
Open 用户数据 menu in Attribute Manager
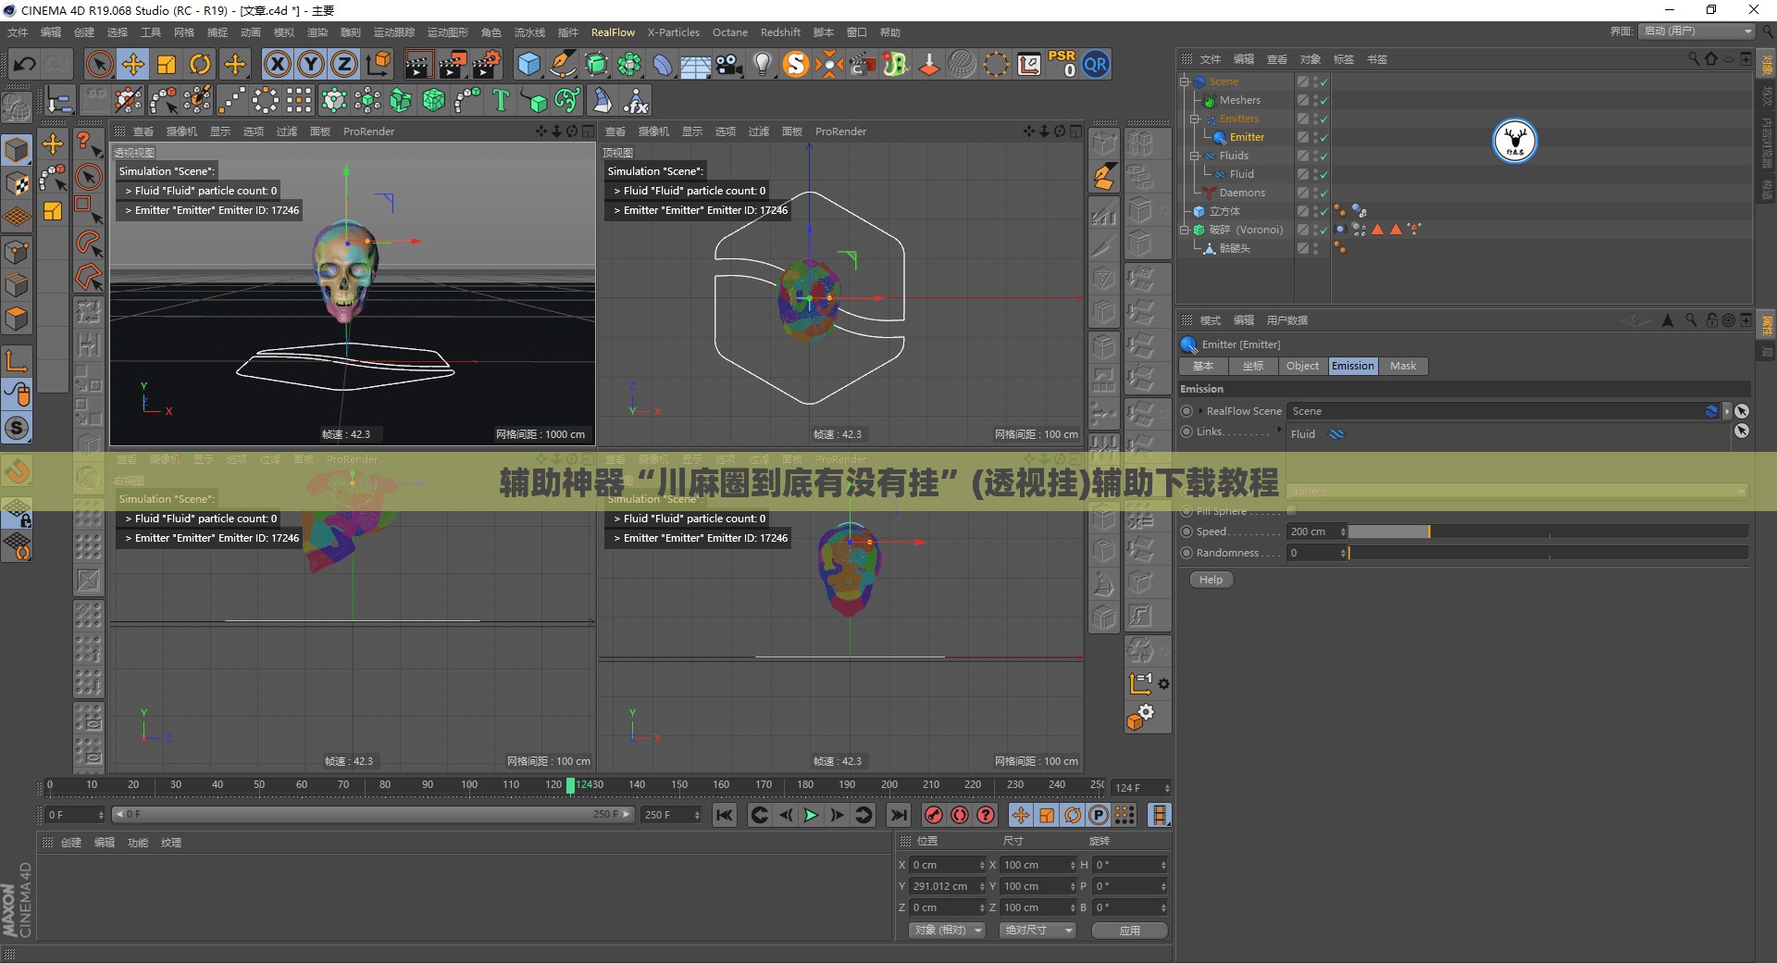(x=1287, y=320)
